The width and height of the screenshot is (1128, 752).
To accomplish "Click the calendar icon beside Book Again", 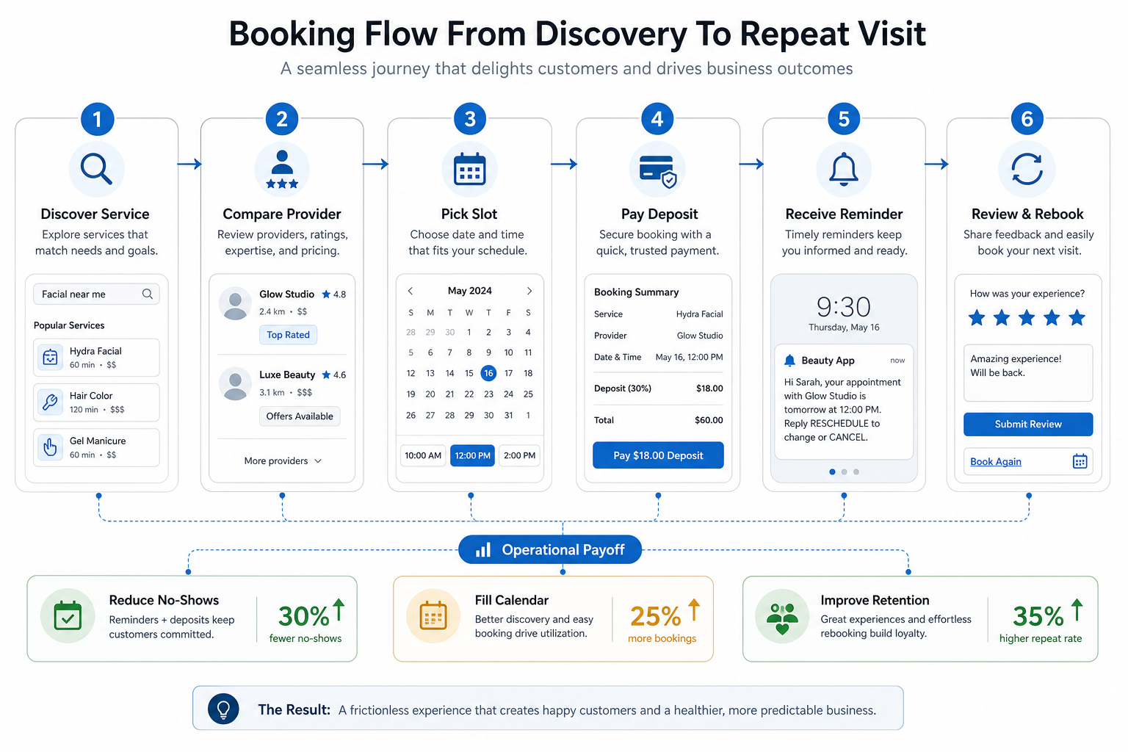I will [x=1080, y=461].
